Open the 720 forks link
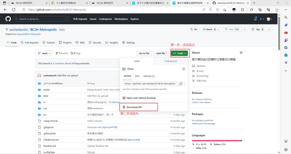Image resolution: width=291 pixels, height=154 pixels. [201, 81]
